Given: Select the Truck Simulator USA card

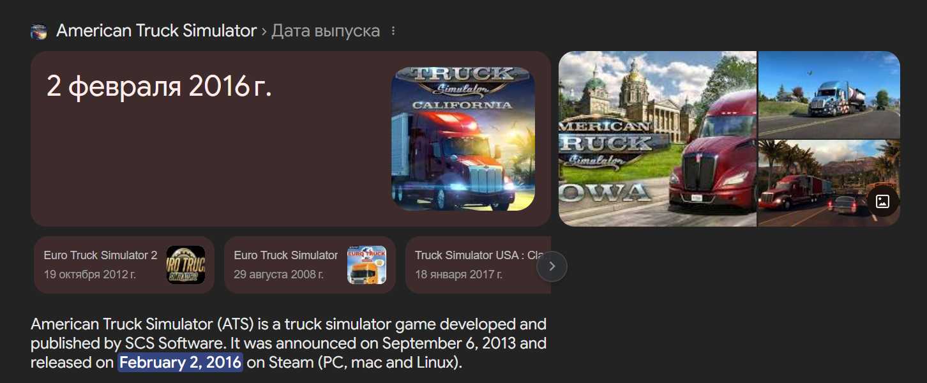Looking at the screenshot, I should (478, 265).
